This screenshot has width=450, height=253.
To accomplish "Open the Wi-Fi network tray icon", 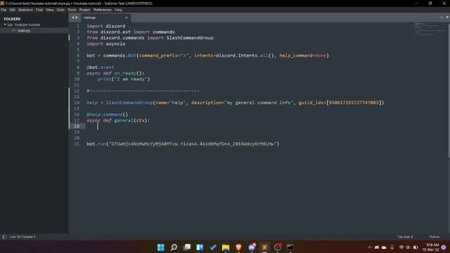I will tap(401, 247).
